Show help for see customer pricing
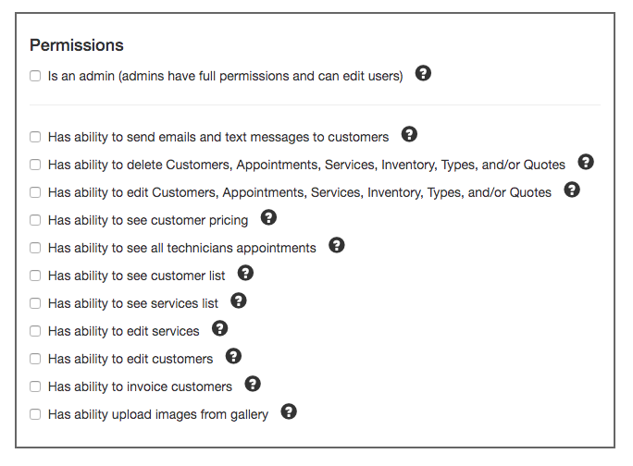The width and height of the screenshot is (633, 466). pyautogui.click(x=268, y=217)
